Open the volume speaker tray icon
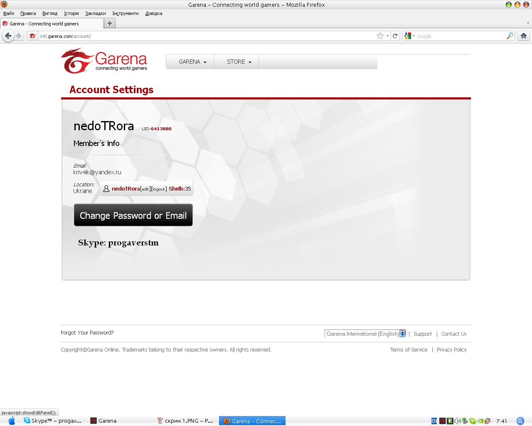 pos(458,421)
